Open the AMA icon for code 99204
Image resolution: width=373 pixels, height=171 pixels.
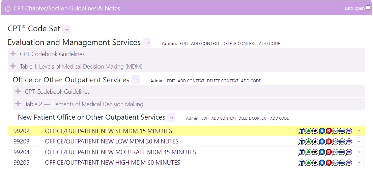[x=349, y=152]
